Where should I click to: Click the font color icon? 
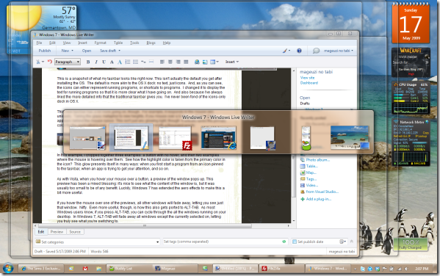click(120, 62)
